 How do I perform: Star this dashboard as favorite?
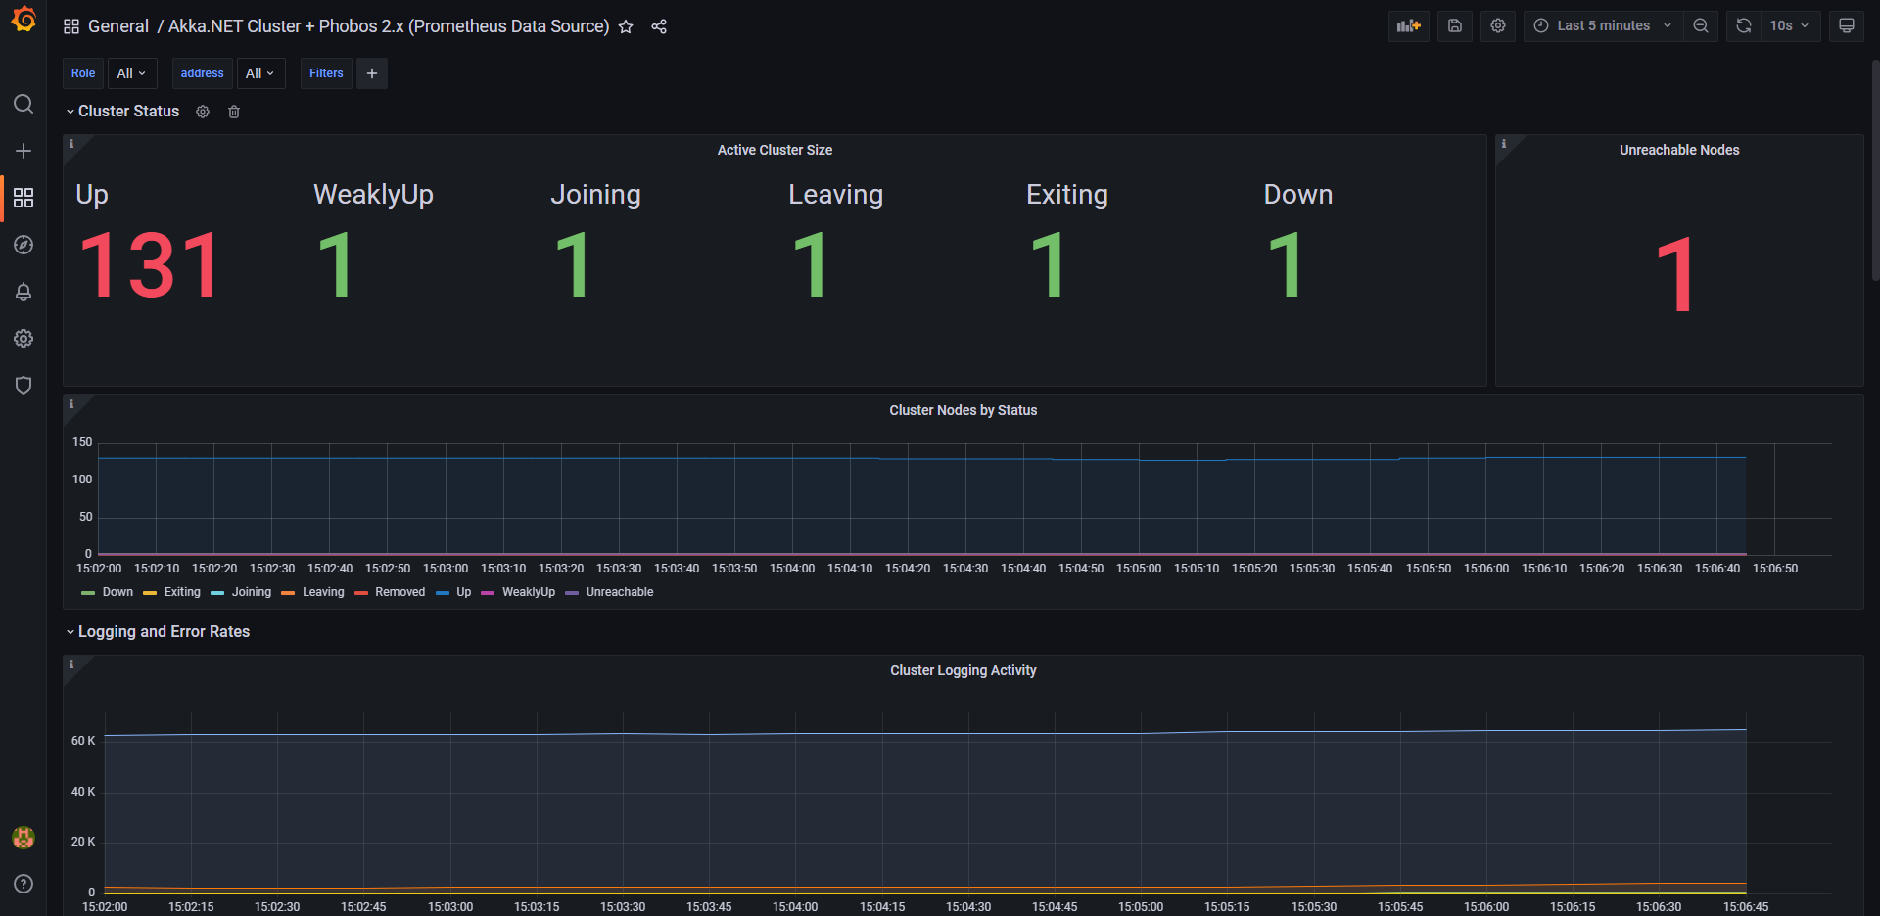[626, 26]
